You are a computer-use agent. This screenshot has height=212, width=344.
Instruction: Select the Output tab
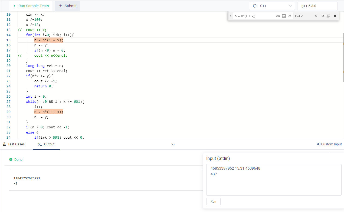[x=46, y=144]
